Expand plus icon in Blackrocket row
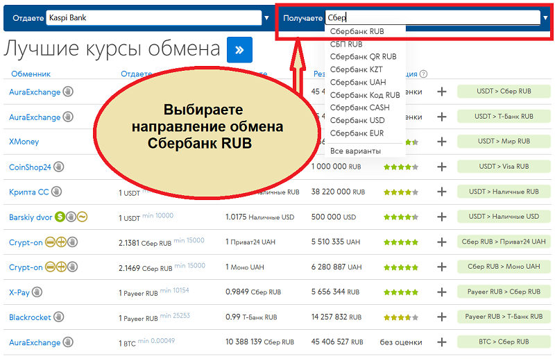 pyautogui.click(x=442, y=317)
